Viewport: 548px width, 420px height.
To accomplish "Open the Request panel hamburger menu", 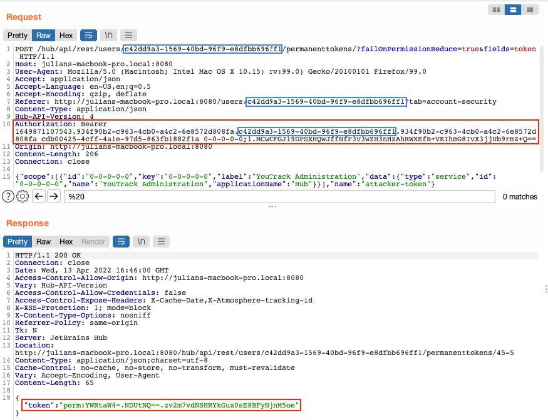I will pyautogui.click(x=128, y=35).
